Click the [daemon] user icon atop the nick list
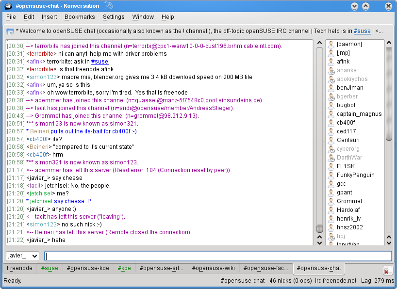The height and width of the screenshot is (289, 397). [332, 44]
